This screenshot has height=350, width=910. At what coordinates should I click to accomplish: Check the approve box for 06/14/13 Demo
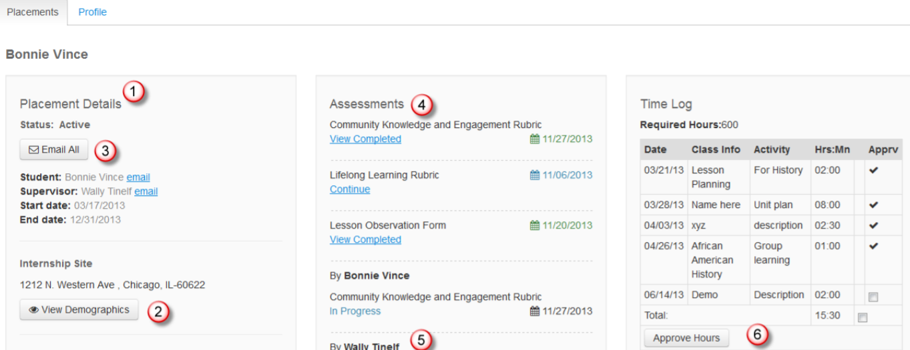pyautogui.click(x=873, y=297)
